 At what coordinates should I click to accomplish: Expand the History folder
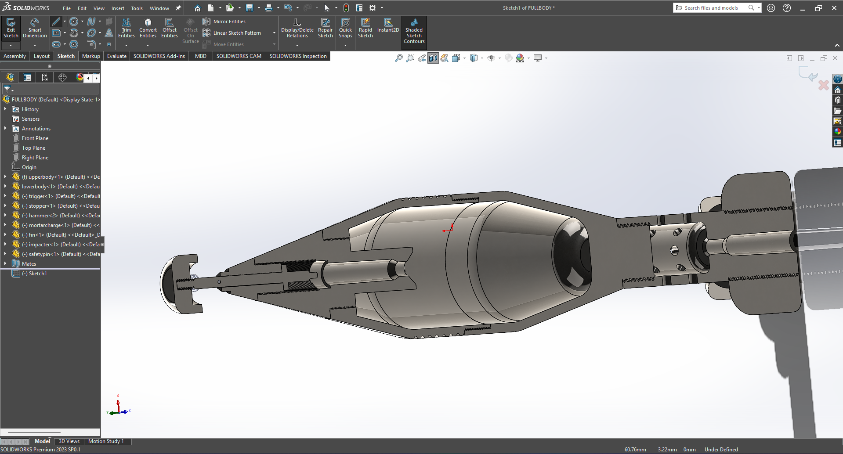point(5,109)
